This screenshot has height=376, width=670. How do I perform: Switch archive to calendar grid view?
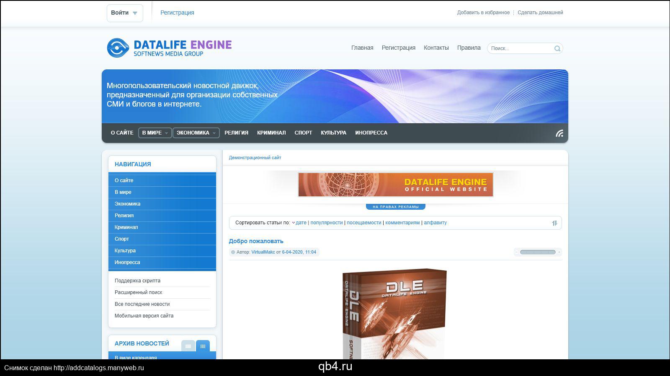pyautogui.click(x=203, y=346)
